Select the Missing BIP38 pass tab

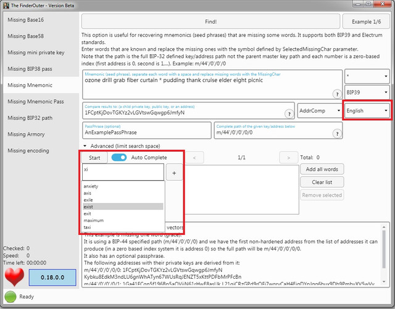[41, 68]
